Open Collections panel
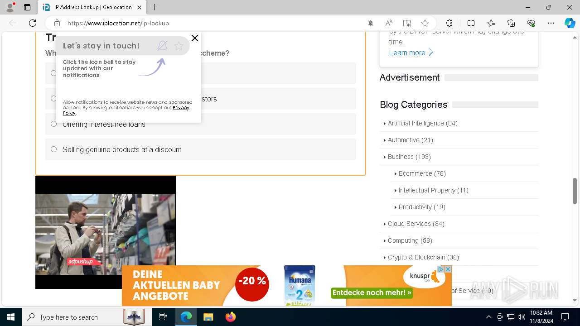 tap(511, 23)
